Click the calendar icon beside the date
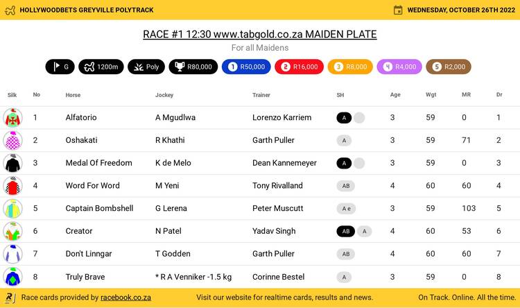Viewport: 520px width, 308px height. pyautogui.click(x=398, y=10)
